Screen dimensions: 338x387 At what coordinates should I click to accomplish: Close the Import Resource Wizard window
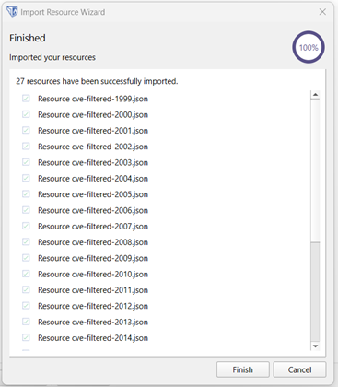click(x=322, y=12)
